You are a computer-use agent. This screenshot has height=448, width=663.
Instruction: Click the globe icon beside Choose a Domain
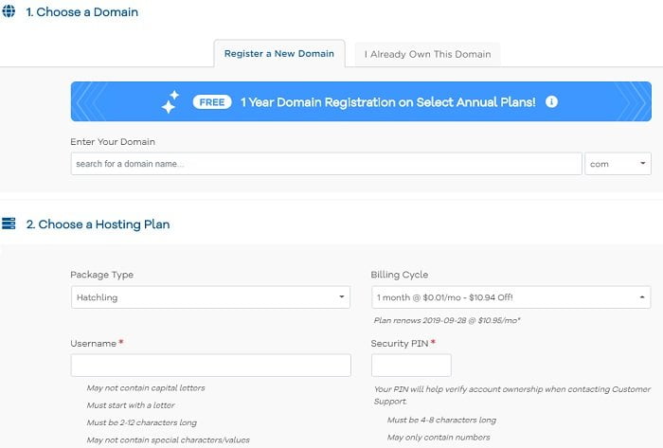[x=9, y=11]
